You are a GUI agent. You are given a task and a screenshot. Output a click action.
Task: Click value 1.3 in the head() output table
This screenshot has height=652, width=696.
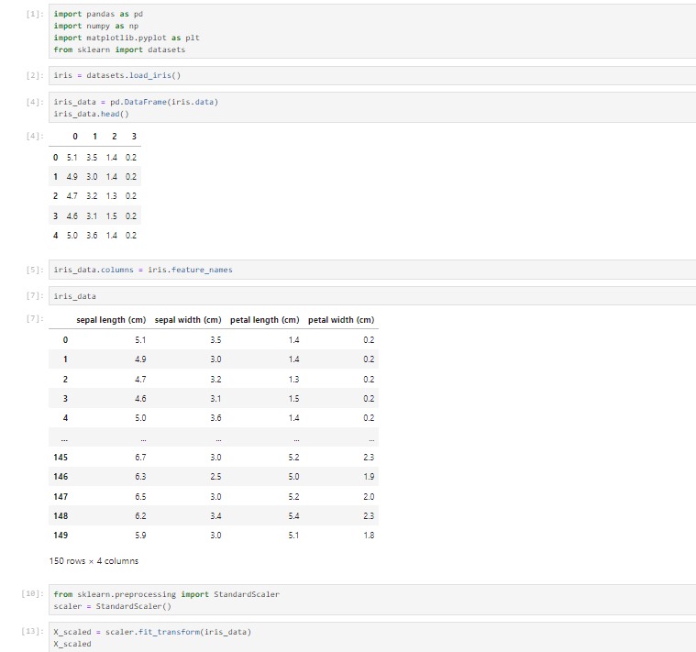(x=111, y=196)
